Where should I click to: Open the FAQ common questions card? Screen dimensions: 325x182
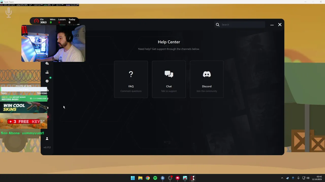[x=131, y=79]
